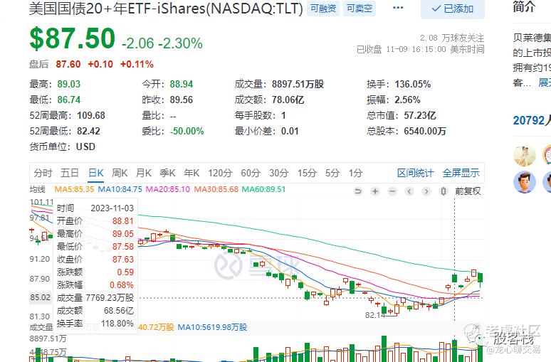Click the 可卖空 tag

tap(360, 8)
